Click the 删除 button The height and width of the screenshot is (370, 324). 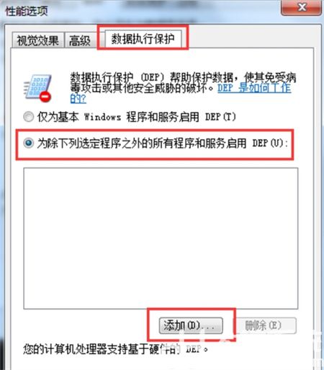pyautogui.click(x=264, y=326)
